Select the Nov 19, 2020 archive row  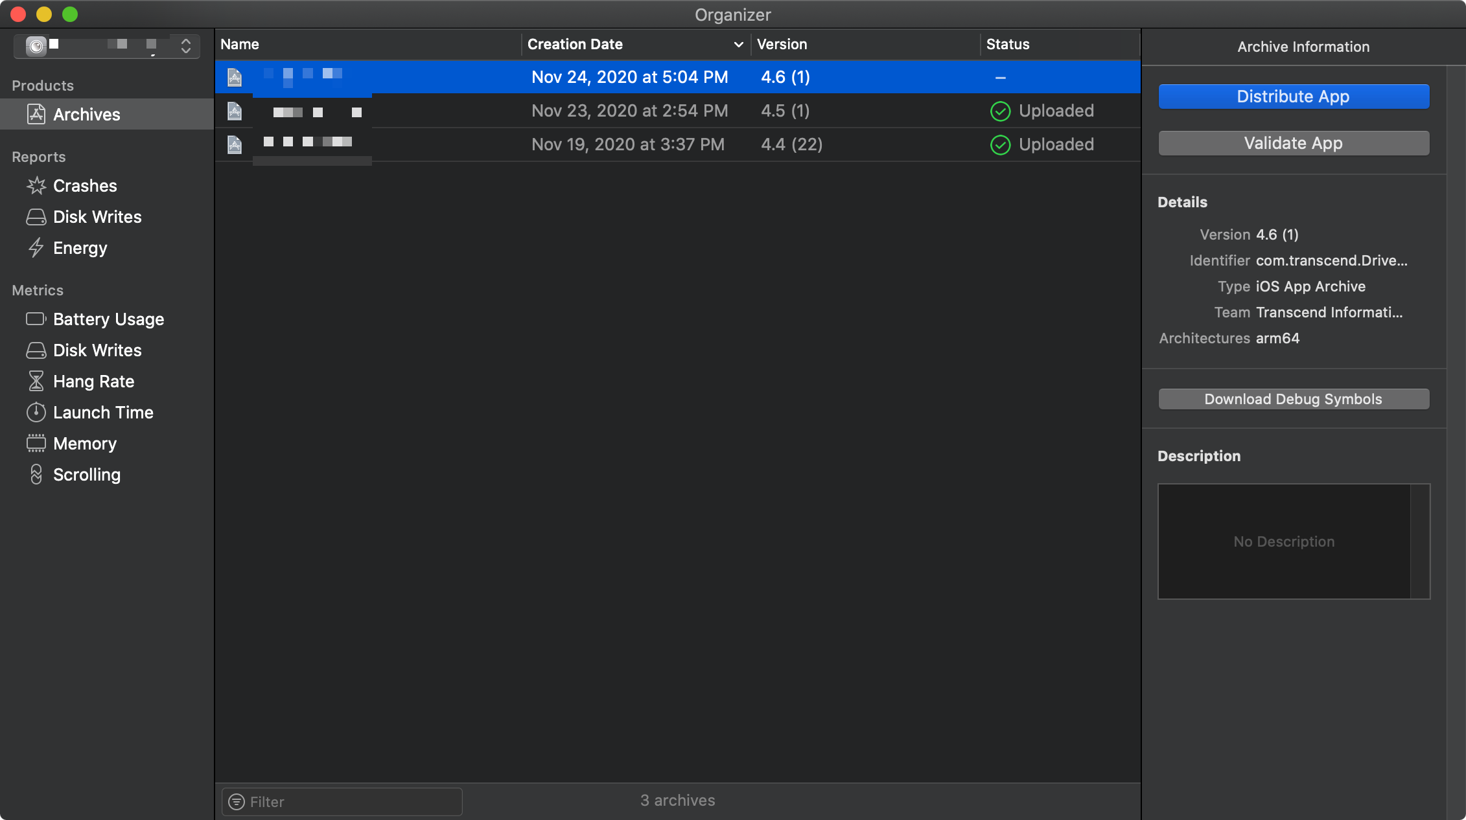click(x=677, y=144)
